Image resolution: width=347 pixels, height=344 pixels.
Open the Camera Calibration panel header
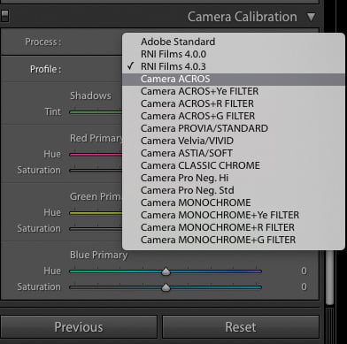(243, 17)
